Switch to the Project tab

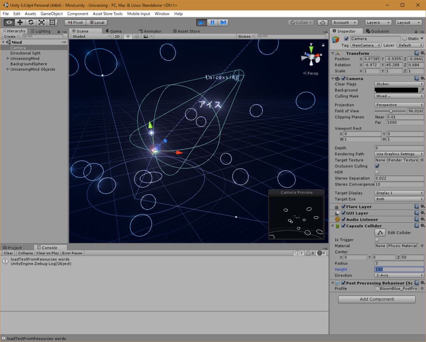(12, 248)
